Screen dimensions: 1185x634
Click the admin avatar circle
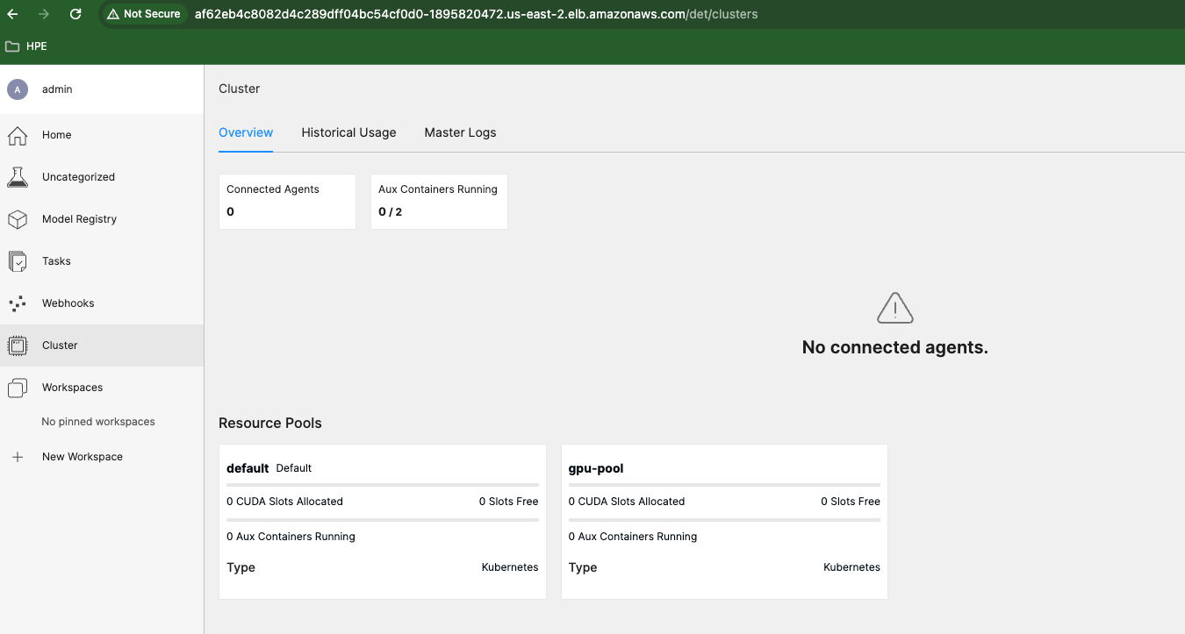[18, 89]
